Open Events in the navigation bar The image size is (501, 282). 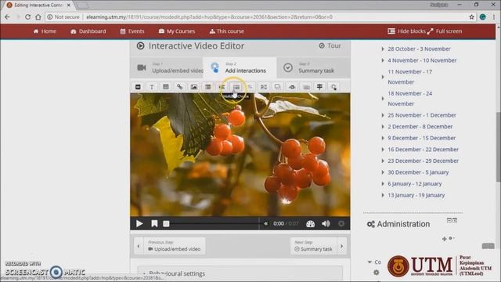[x=132, y=31]
